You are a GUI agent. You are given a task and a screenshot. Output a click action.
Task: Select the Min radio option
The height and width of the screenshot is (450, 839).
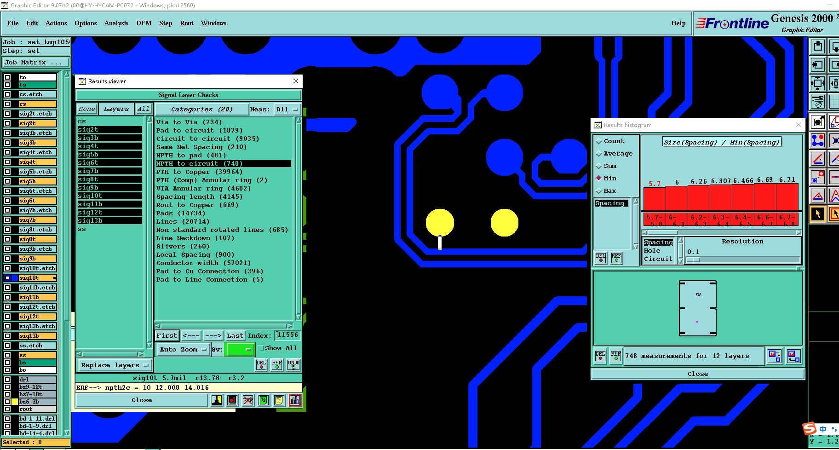[599, 179]
